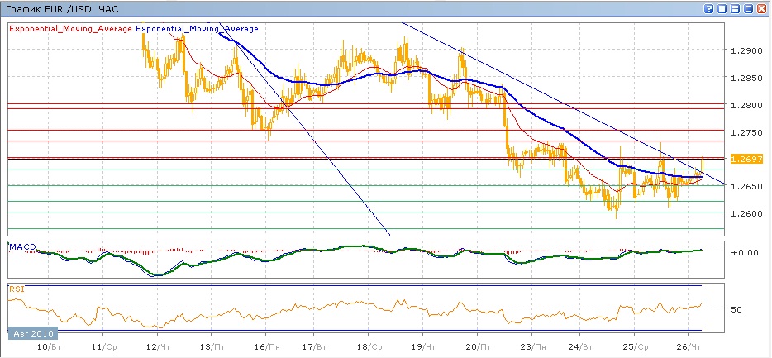Click the MACD +0.00 scale label

click(746, 251)
